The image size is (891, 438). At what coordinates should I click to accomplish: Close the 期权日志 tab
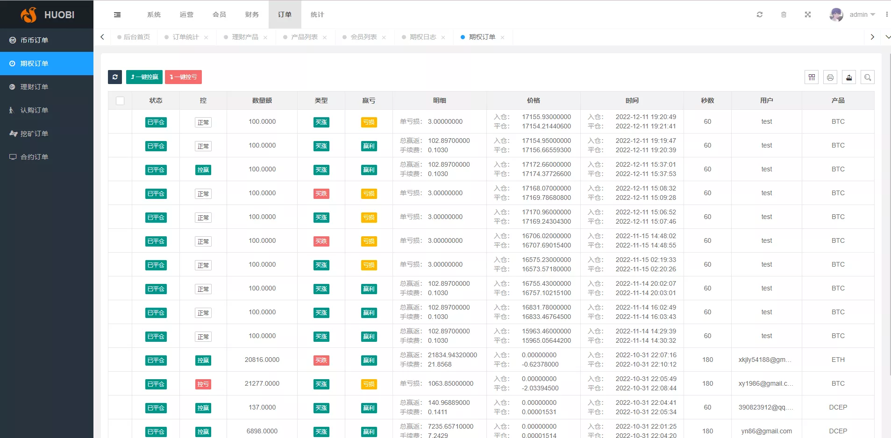(443, 37)
